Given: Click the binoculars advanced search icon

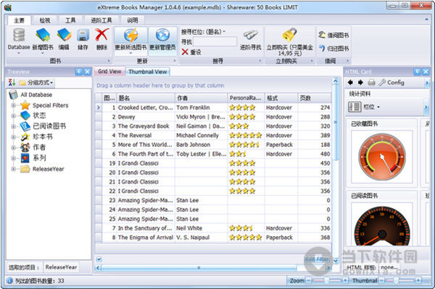Looking at the screenshot, I should pos(251,35).
